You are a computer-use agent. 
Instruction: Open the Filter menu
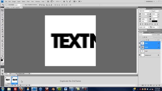coord(28,2)
